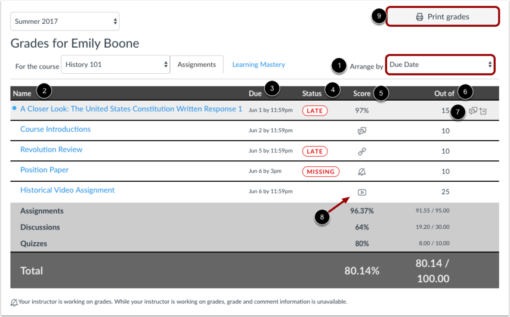The height and width of the screenshot is (317, 510).
Task: Switch to the Learning Mastery tab
Action: click(258, 64)
